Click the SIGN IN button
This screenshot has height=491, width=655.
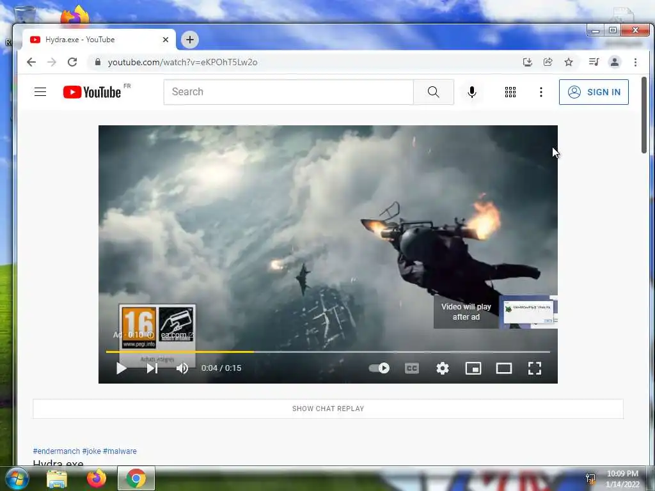coord(594,92)
